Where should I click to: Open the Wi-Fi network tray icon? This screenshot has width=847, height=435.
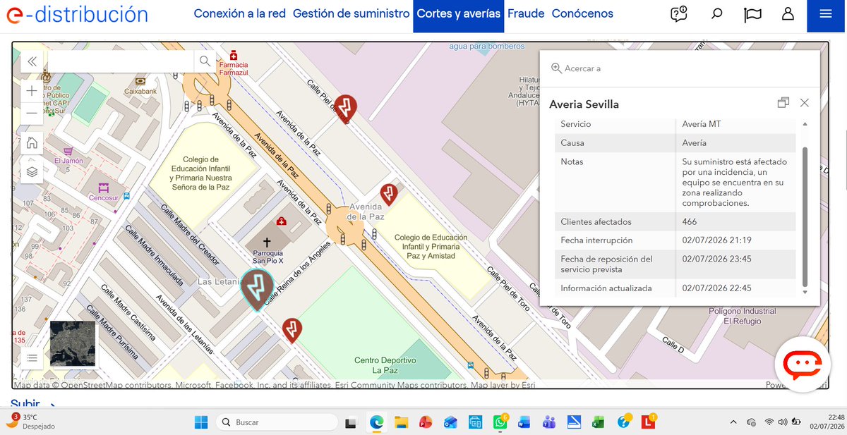click(769, 422)
